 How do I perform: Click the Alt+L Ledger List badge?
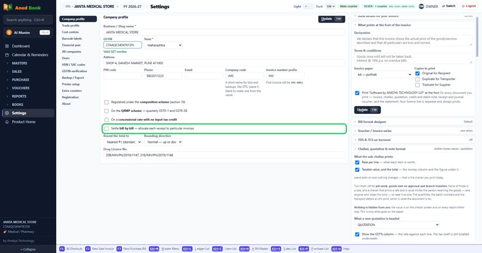[x=187, y=248]
